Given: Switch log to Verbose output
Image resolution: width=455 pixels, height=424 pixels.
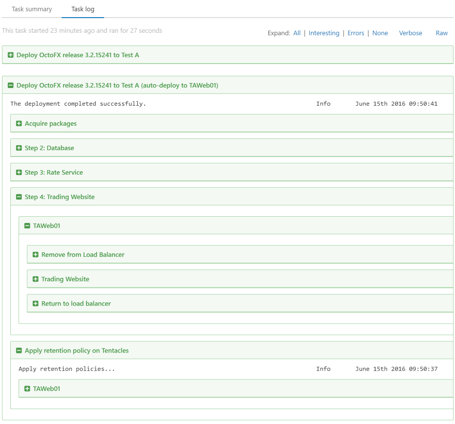Looking at the screenshot, I should coord(411,33).
